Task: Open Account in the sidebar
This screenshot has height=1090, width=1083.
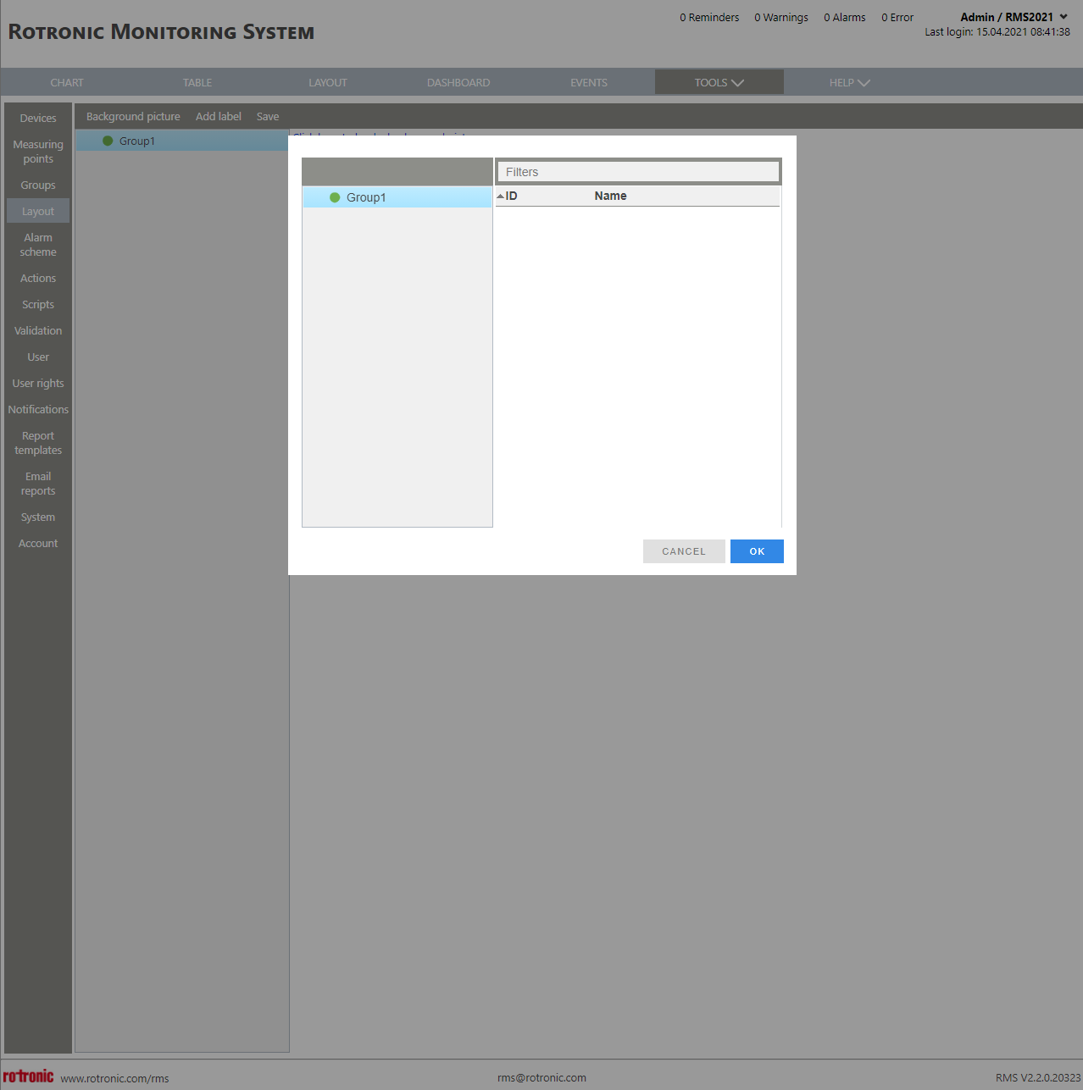Action: click(38, 543)
